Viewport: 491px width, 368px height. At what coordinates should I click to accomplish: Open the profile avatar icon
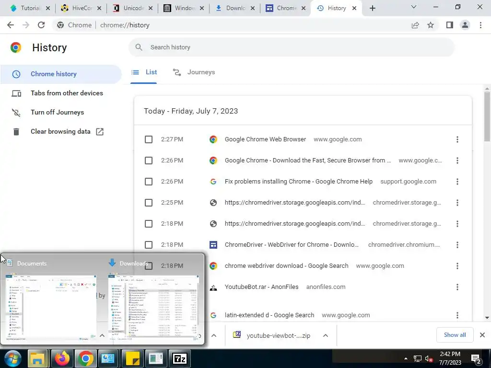465,25
